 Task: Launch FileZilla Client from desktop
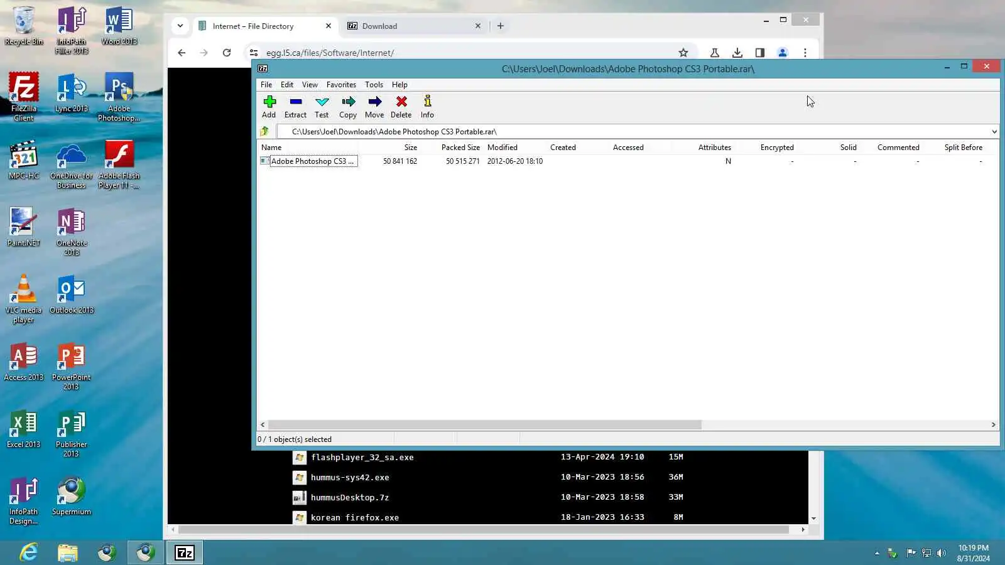click(24, 96)
